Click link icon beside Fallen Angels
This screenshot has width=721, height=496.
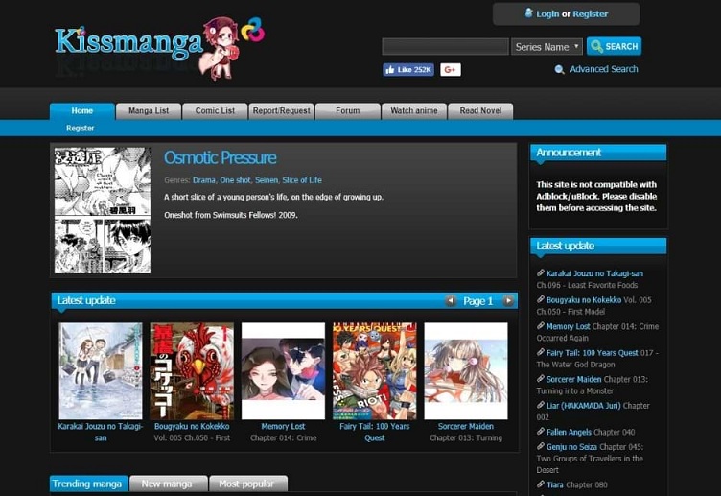pos(541,432)
